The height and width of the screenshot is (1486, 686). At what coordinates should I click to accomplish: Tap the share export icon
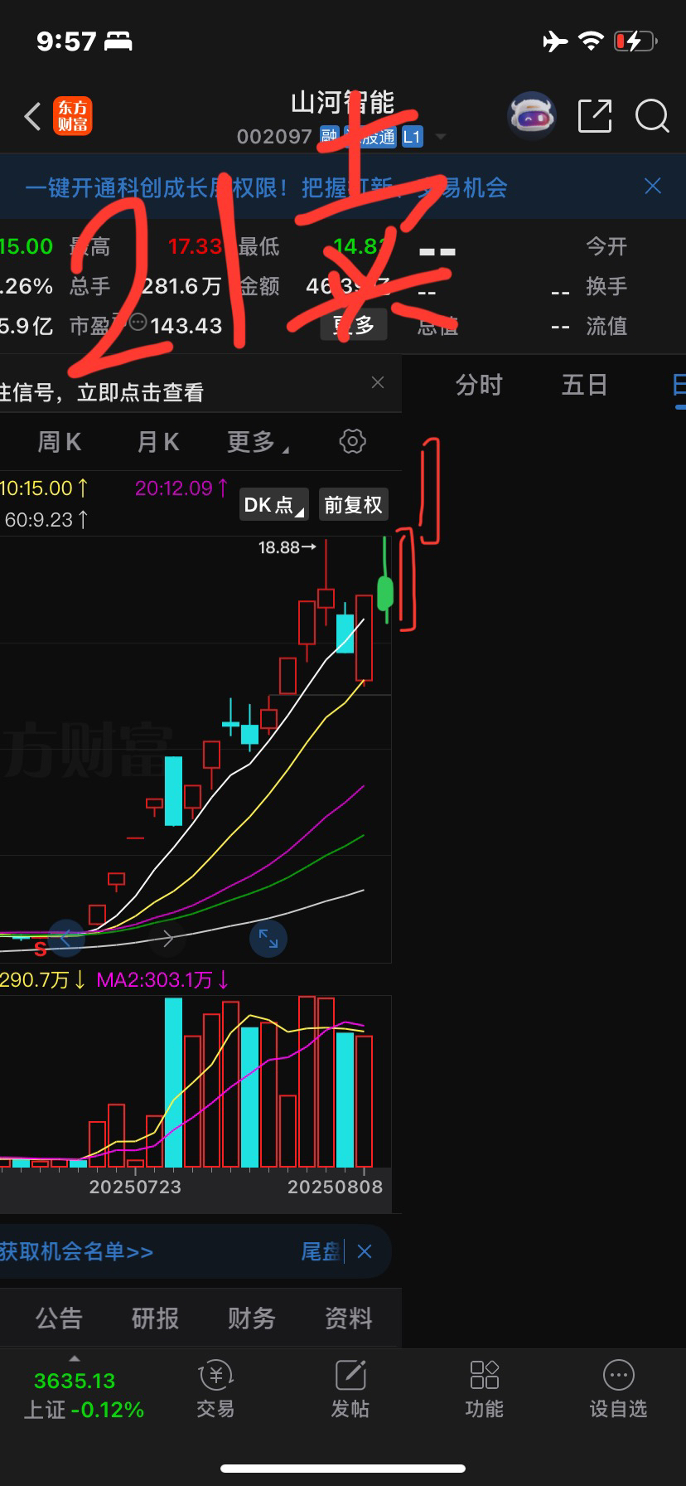tap(595, 116)
